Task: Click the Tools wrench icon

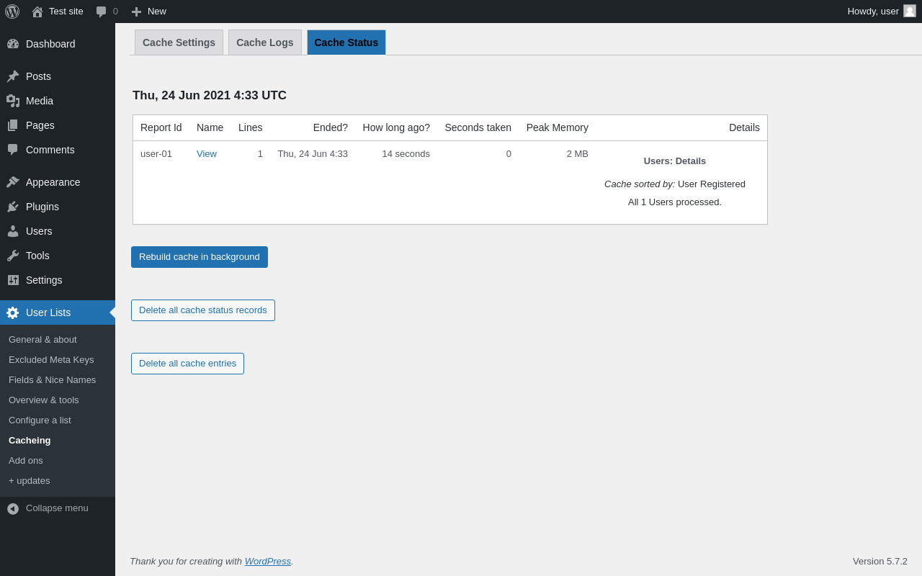Action: click(13, 256)
